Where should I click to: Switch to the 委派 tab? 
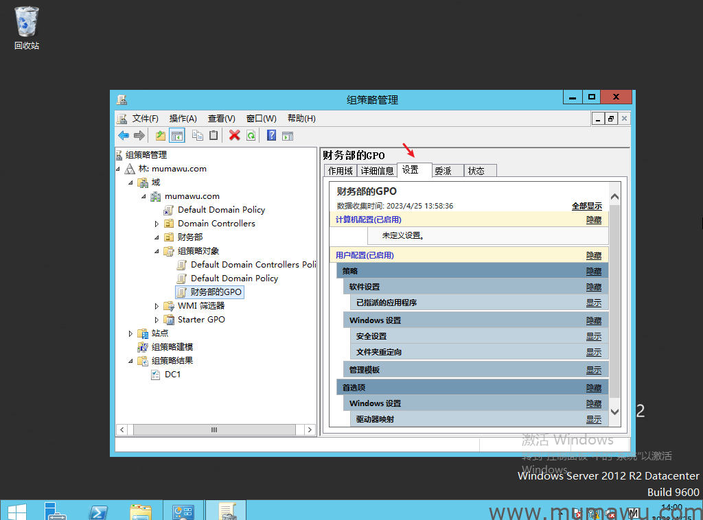(x=443, y=171)
